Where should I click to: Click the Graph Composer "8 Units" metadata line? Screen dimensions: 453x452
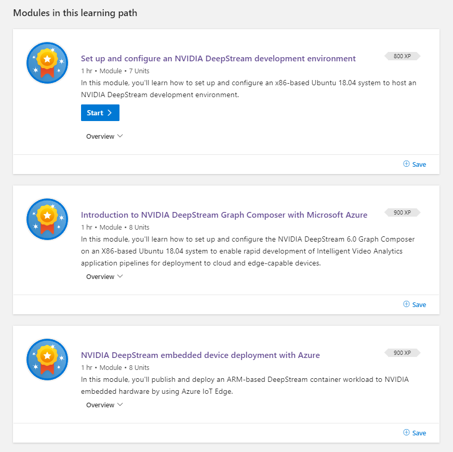click(x=115, y=227)
